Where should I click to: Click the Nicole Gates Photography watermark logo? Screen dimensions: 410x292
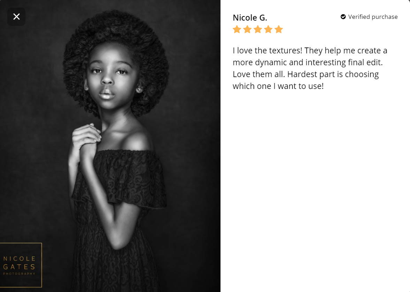(21, 265)
